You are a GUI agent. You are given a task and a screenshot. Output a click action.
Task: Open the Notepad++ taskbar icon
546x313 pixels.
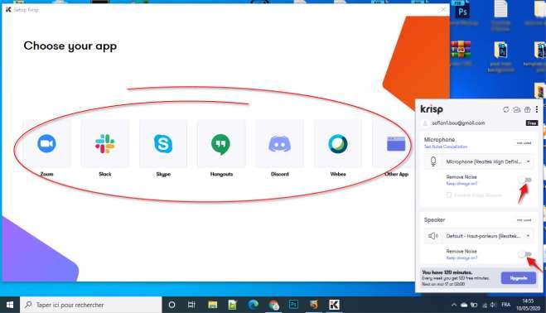(x=233, y=305)
